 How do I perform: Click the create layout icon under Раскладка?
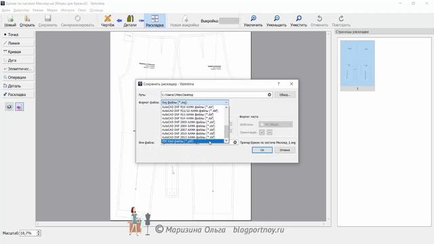click(x=9, y=107)
